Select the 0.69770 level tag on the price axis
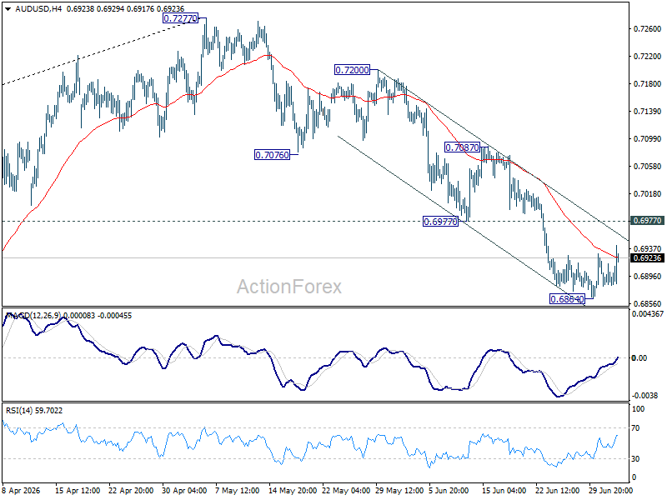The width and height of the screenshot is (667, 500). pos(647,221)
